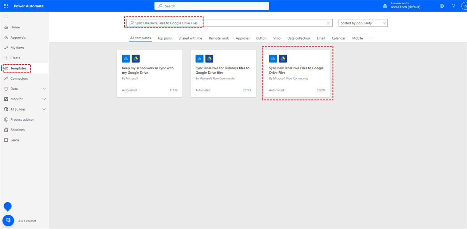Show more template categories ellipsis
This screenshot has width=467, height=229.
[x=371, y=38]
